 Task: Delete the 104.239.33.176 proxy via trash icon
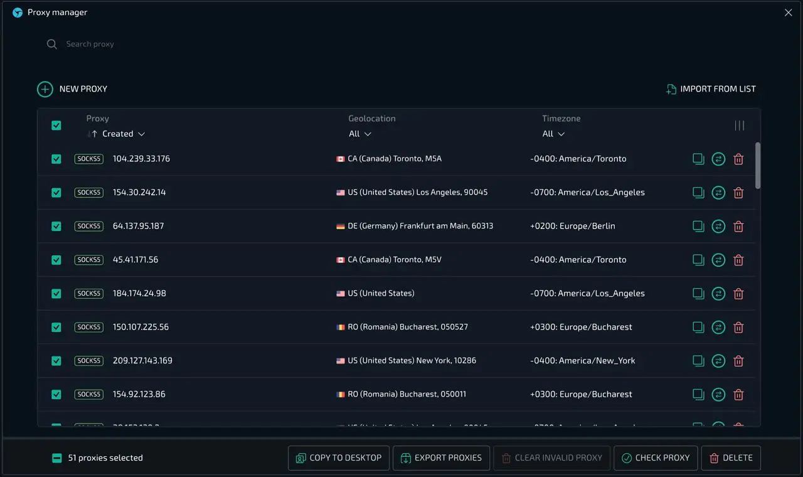pos(738,159)
